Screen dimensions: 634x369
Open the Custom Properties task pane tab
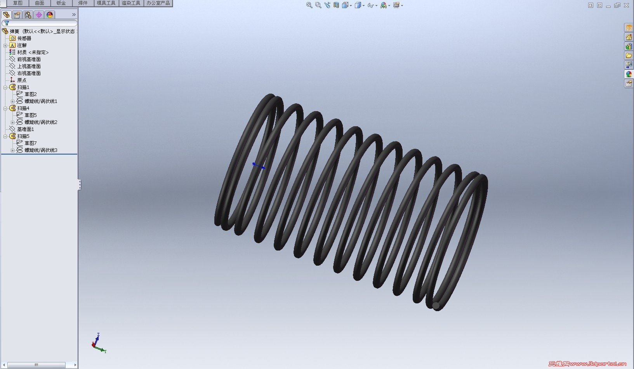629,84
